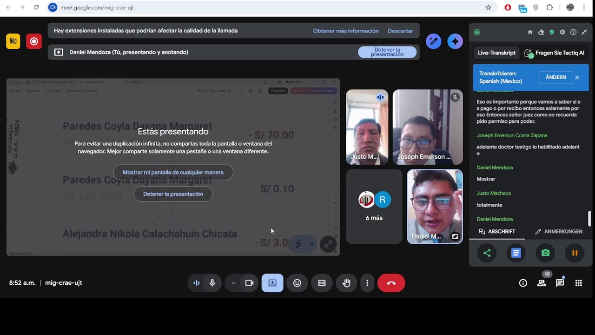The width and height of the screenshot is (595, 335).
Task: Click the Tactiq transcript scrollbar thumb
Action: coord(590,218)
